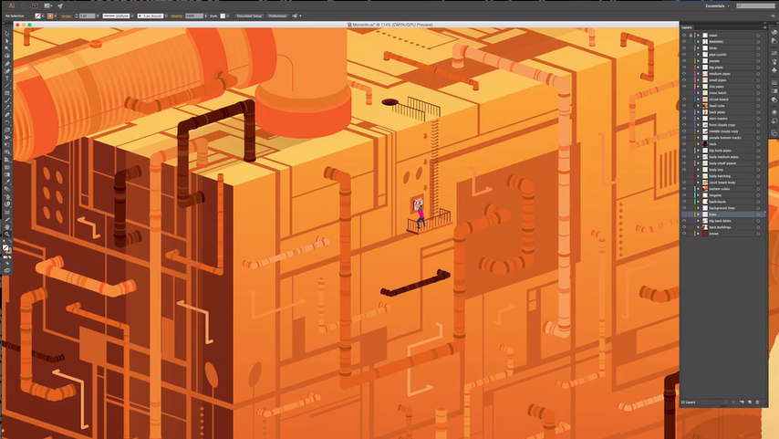Click the target circle of people layer

tap(758, 60)
